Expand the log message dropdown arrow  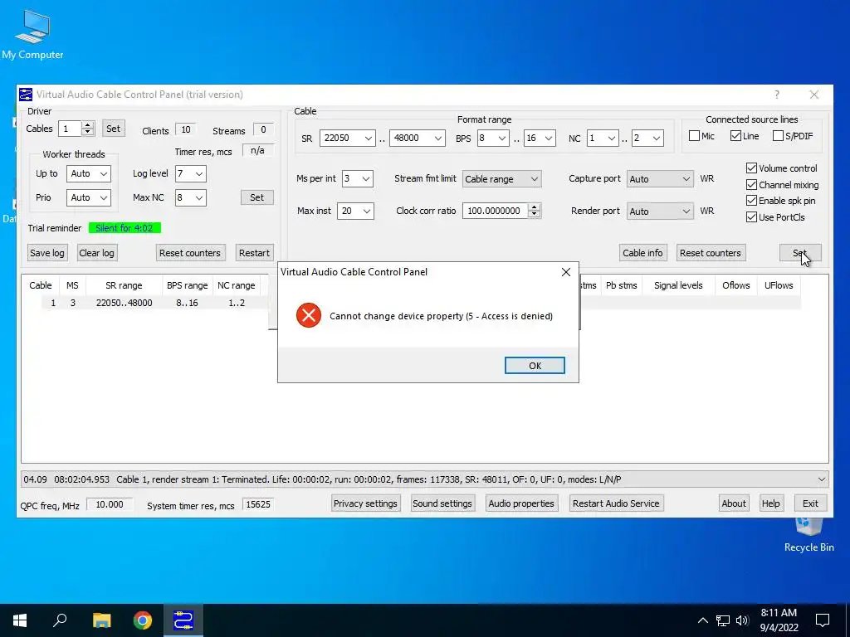tap(821, 479)
